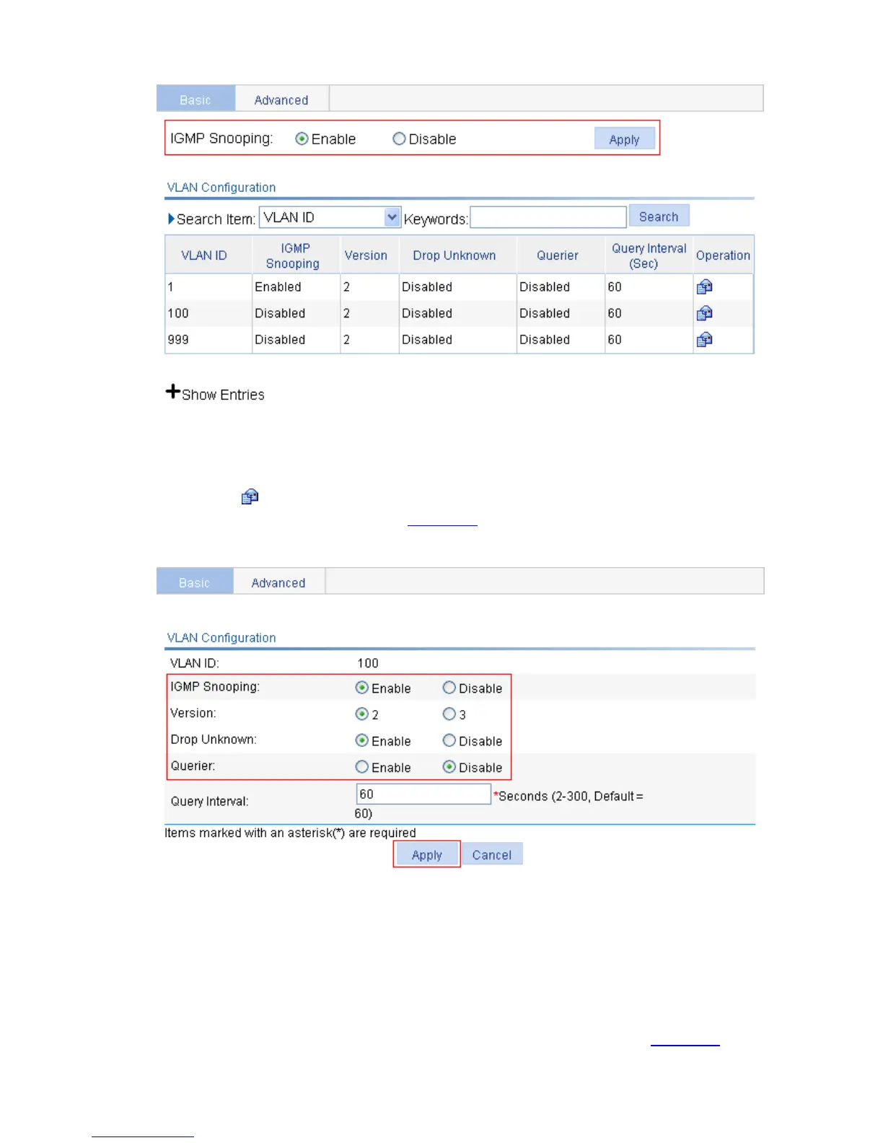Click the Search button

tap(659, 216)
